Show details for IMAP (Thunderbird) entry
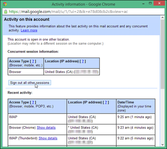 pos(48,138)
